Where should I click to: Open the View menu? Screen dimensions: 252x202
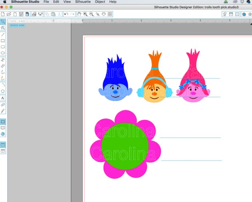tap(67, 2)
